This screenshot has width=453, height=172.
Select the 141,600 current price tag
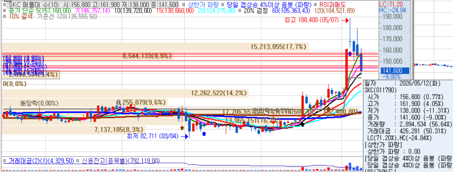point(392,71)
